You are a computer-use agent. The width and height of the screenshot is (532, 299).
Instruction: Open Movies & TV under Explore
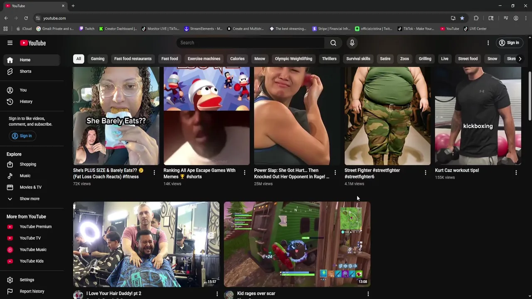click(x=32, y=187)
